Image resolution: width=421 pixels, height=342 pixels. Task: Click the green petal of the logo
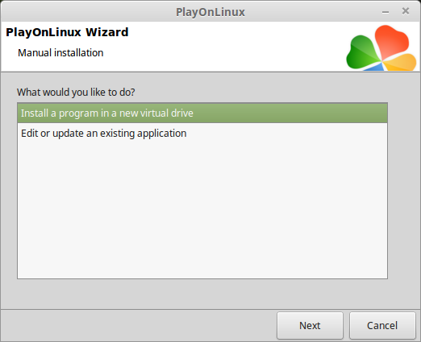pyautogui.click(x=362, y=52)
